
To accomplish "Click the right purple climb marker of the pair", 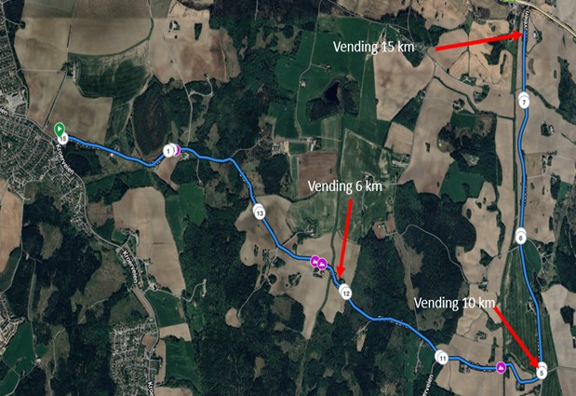I will tap(322, 264).
